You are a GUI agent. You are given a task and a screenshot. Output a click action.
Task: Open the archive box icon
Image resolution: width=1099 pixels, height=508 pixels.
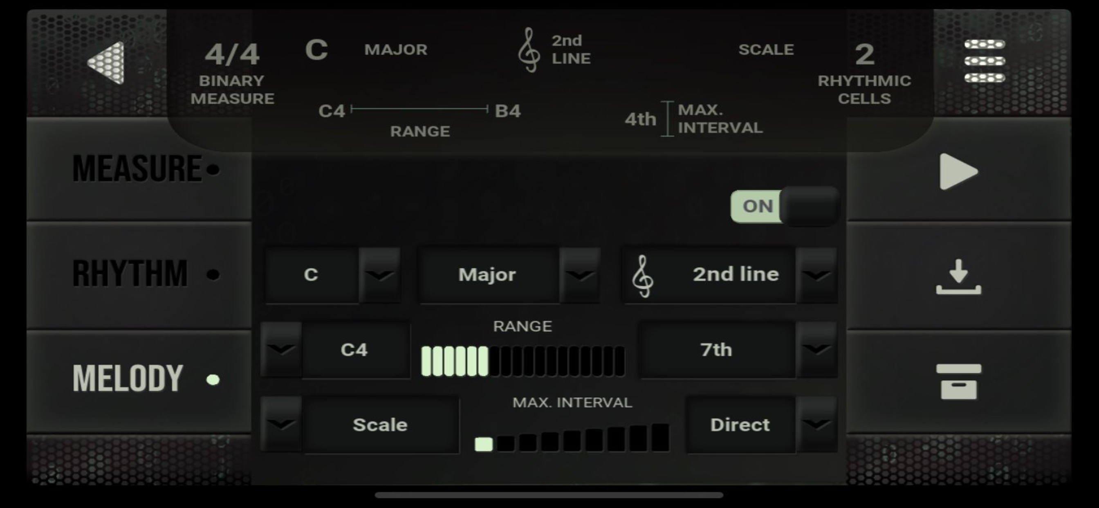[958, 381]
